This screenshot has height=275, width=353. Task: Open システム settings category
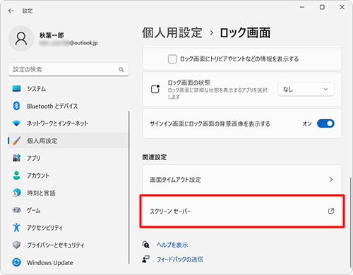click(68, 89)
